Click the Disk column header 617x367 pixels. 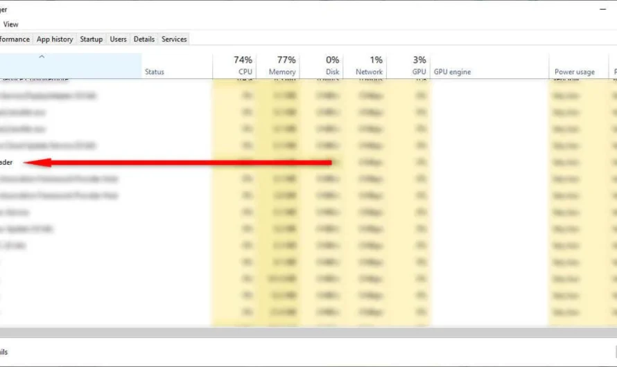tap(332, 66)
